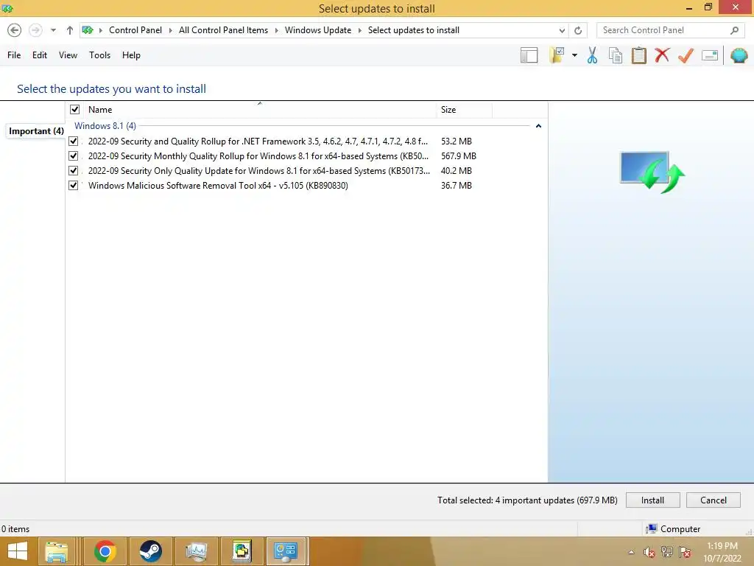Uncheck the Security Only Quality Update

coord(73,170)
